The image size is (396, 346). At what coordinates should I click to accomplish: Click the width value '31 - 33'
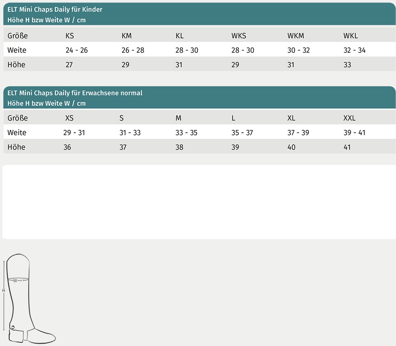[130, 133]
